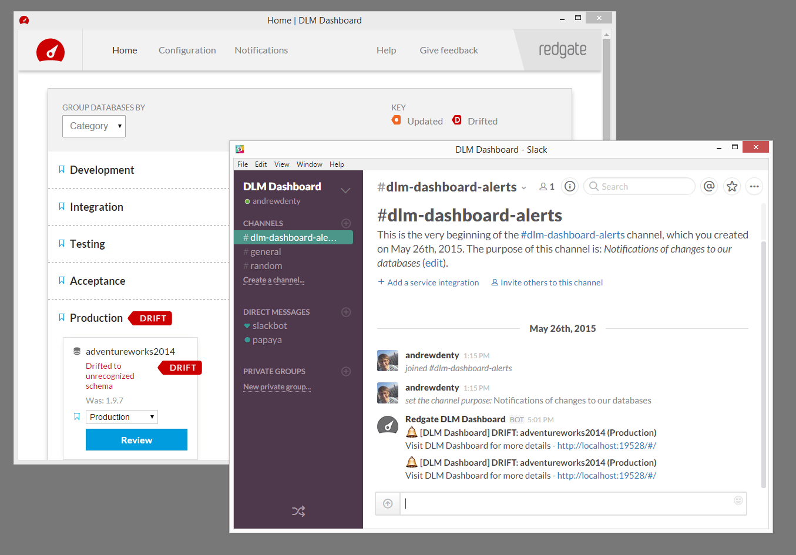This screenshot has width=796, height=555.
Task: Click the red DLM Dashboard gauge logo
Action: pyautogui.click(x=51, y=51)
